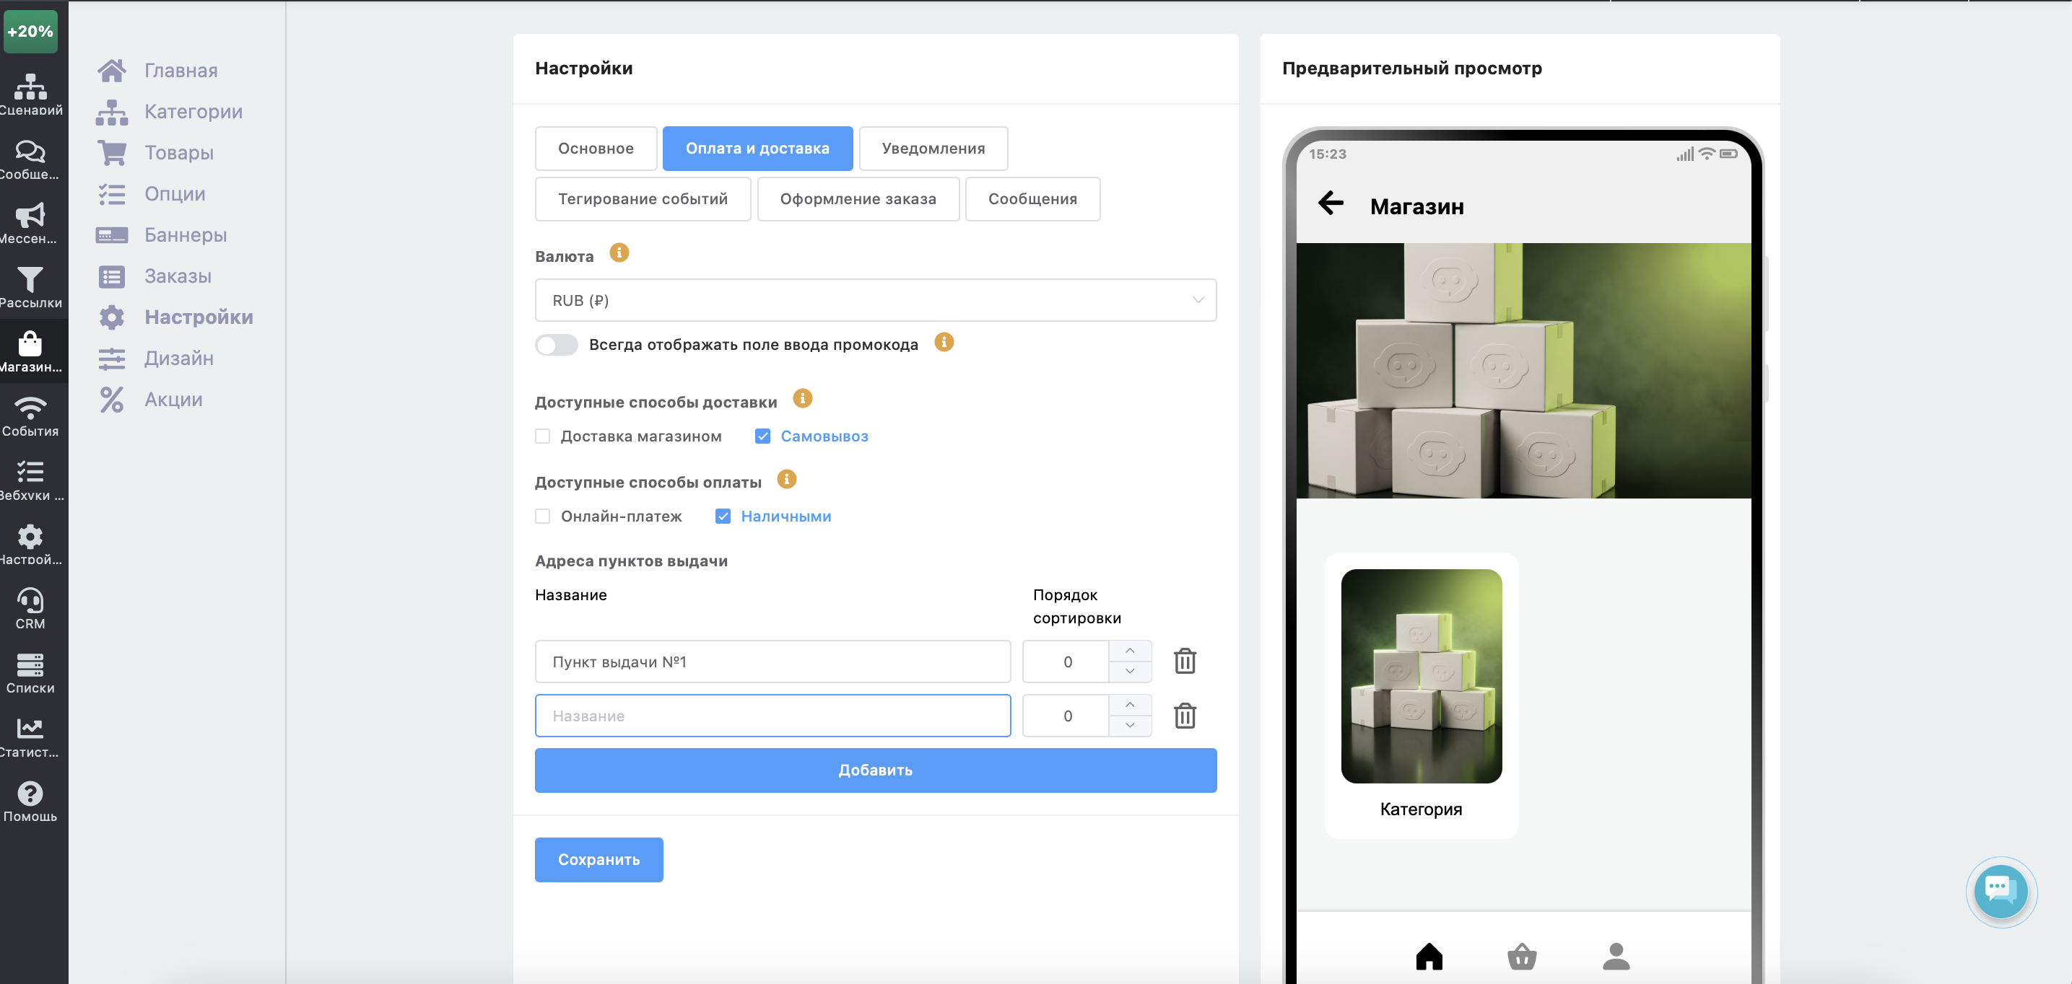This screenshot has height=984, width=2072.
Task: Uncheck the Самовывоз checkbox
Action: (762, 436)
